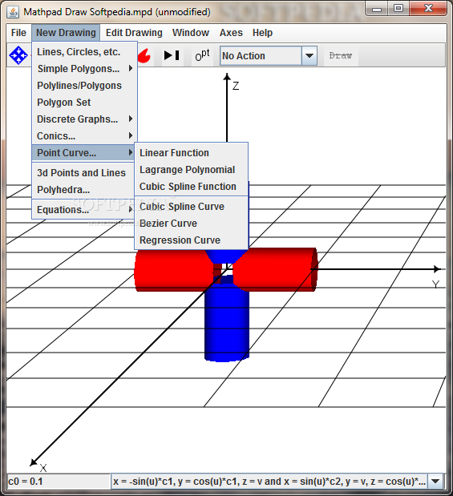Image resolution: width=453 pixels, height=496 pixels.
Task: Select Polygon Set menu entry
Action: tap(84, 103)
